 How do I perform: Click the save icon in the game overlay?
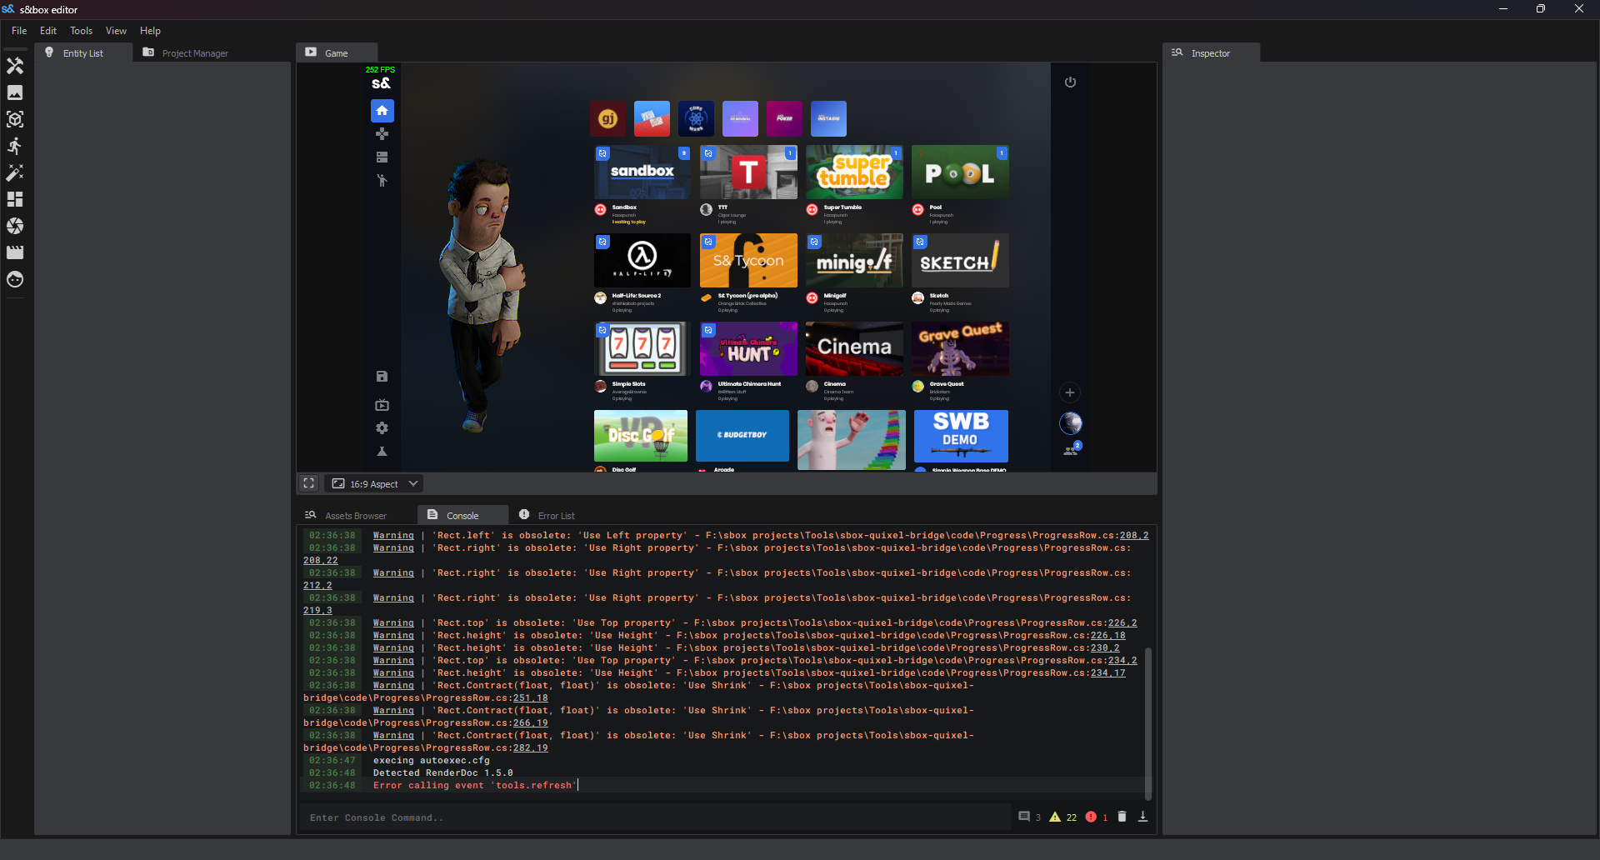tap(382, 376)
